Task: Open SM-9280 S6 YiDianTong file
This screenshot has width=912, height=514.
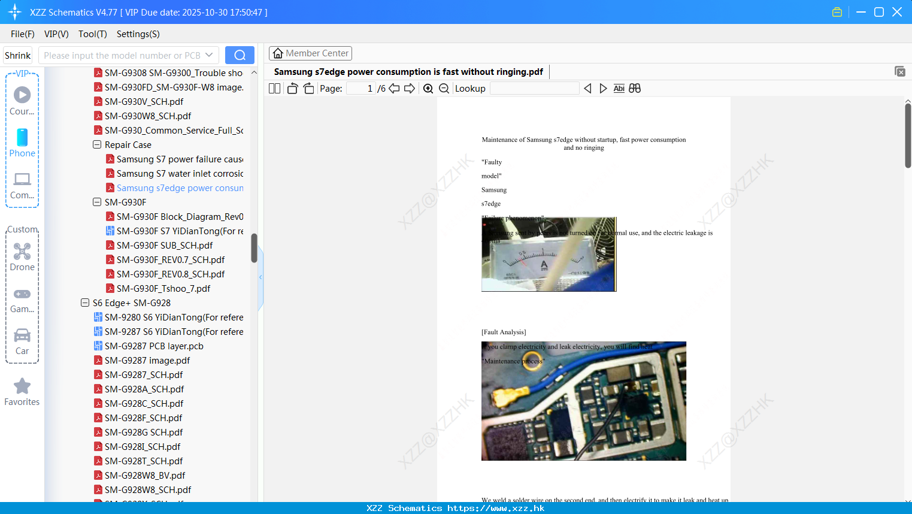Action: [168, 318]
